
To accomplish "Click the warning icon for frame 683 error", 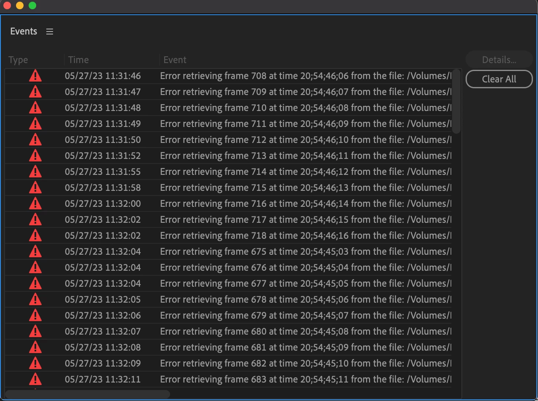I will tap(35, 379).
